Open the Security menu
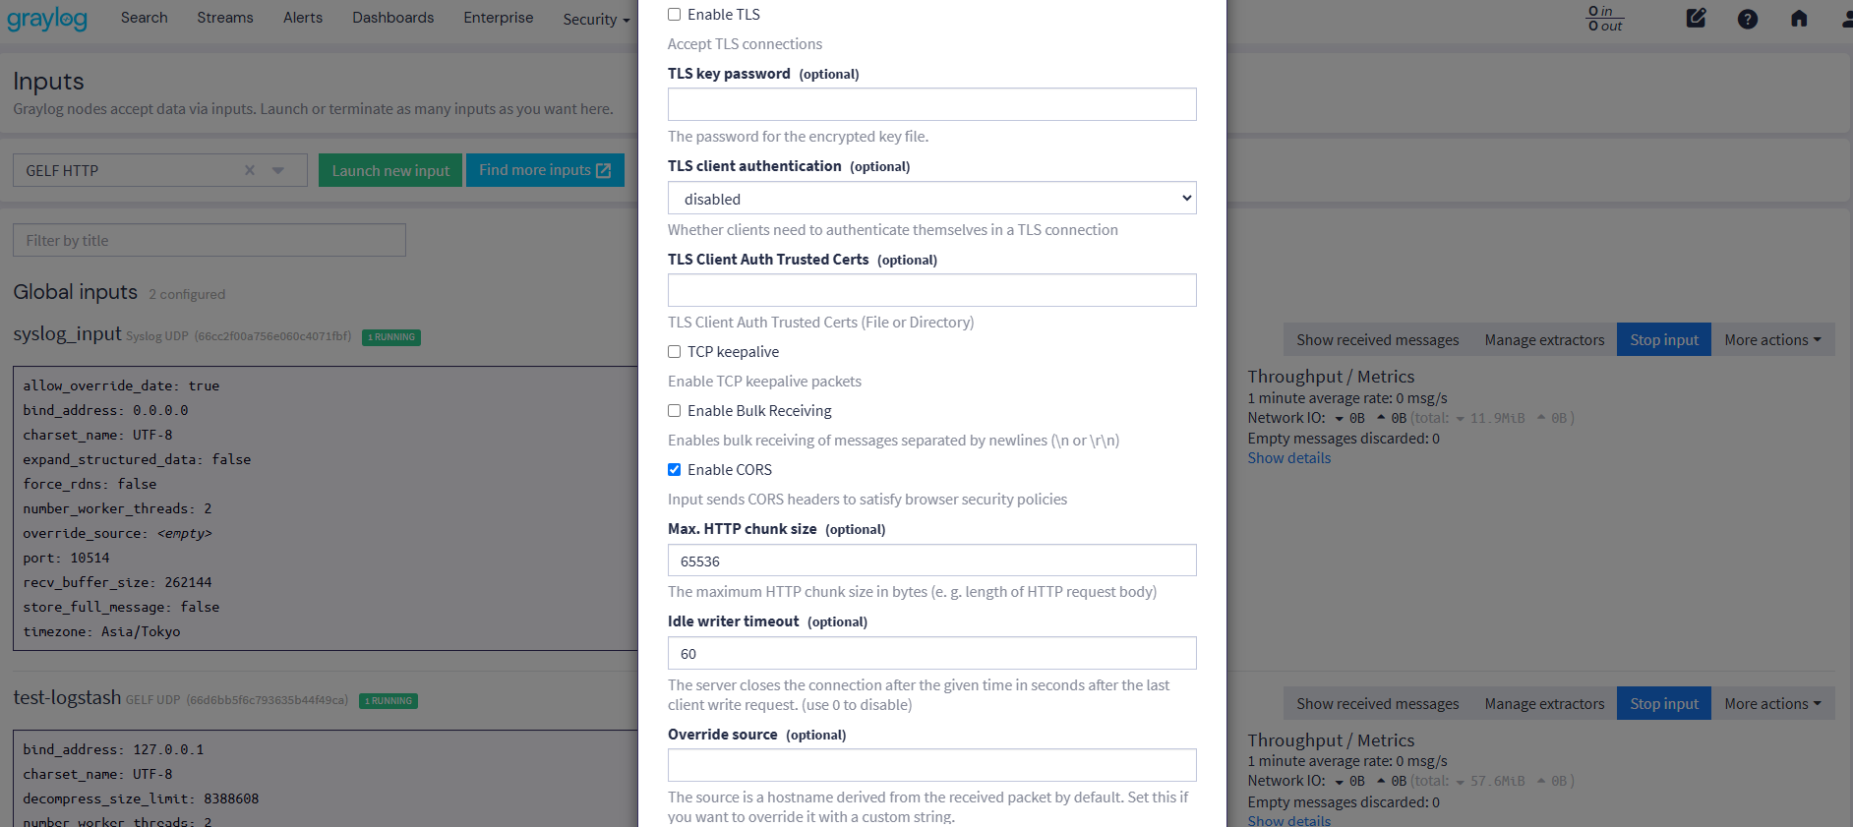 click(x=595, y=20)
